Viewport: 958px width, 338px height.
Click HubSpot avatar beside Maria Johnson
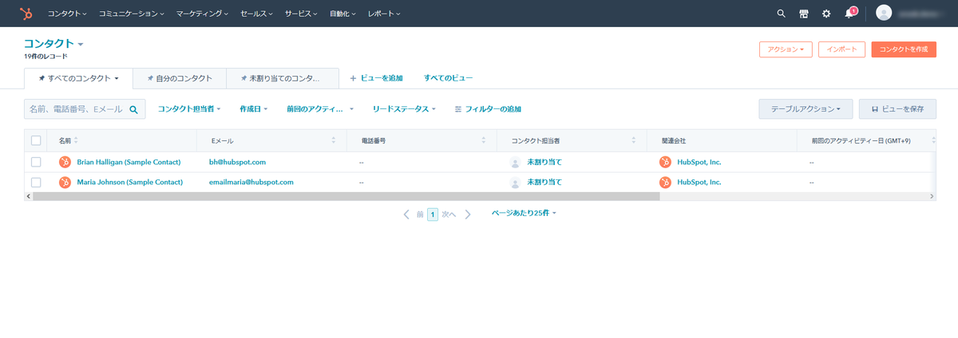[65, 182]
